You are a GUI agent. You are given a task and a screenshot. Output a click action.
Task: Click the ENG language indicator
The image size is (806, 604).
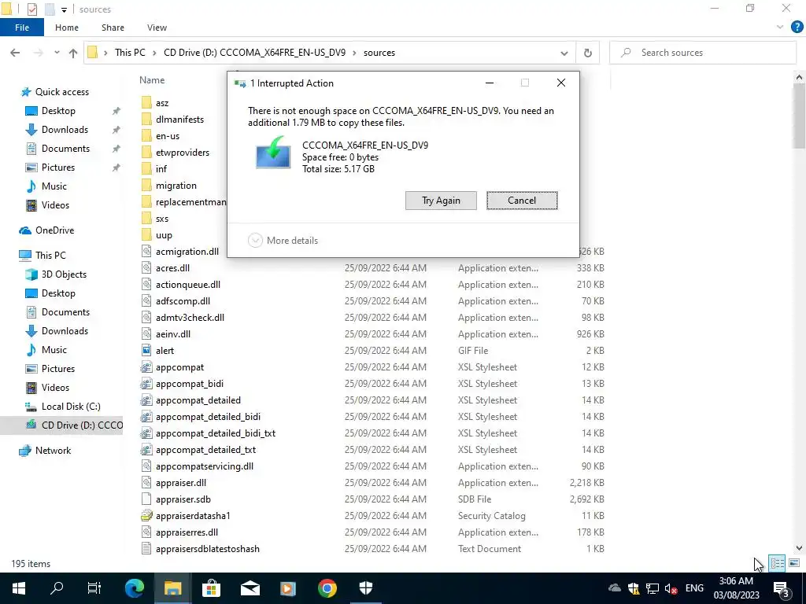point(694,588)
